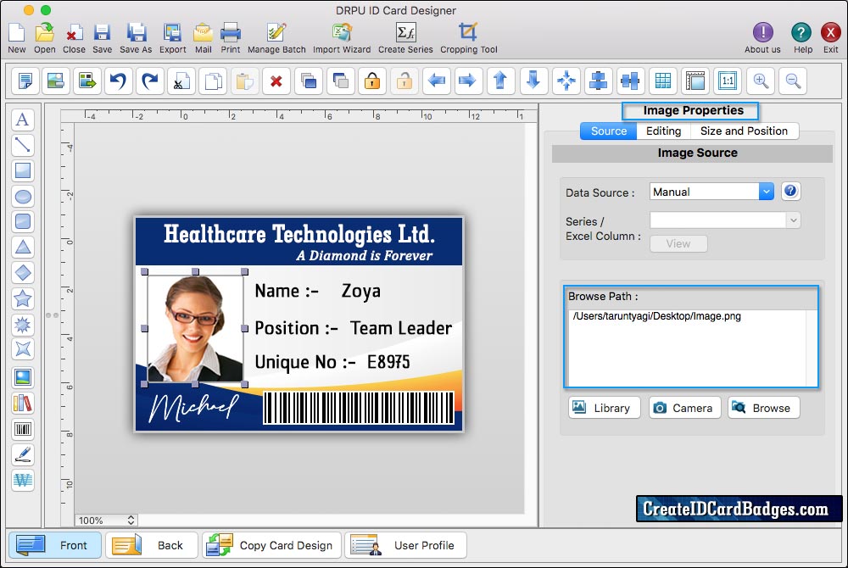Screen dimensions: 848x568
Task: Move object up with arrow icon
Action: [501, 81]
